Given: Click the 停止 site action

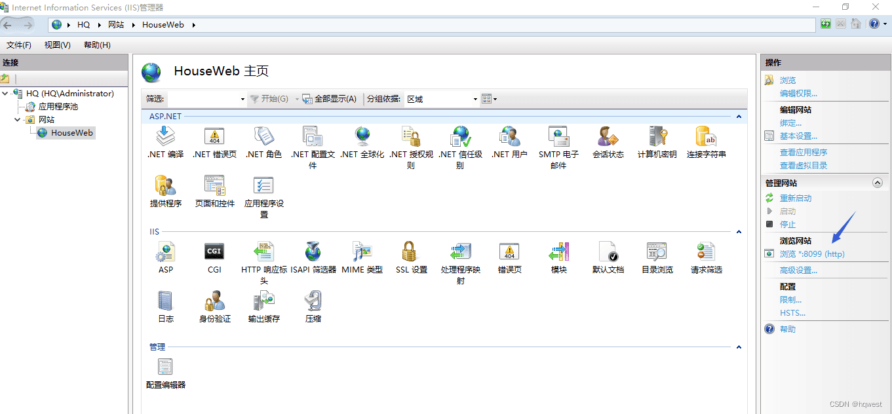Looking at the screenshot, I should pos(788,225).
